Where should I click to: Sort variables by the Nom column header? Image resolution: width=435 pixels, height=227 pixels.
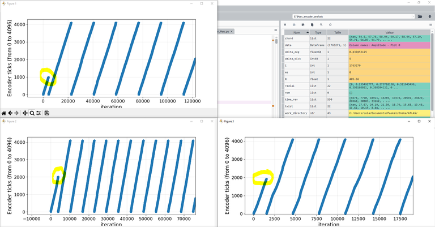(x=297, y=33)
